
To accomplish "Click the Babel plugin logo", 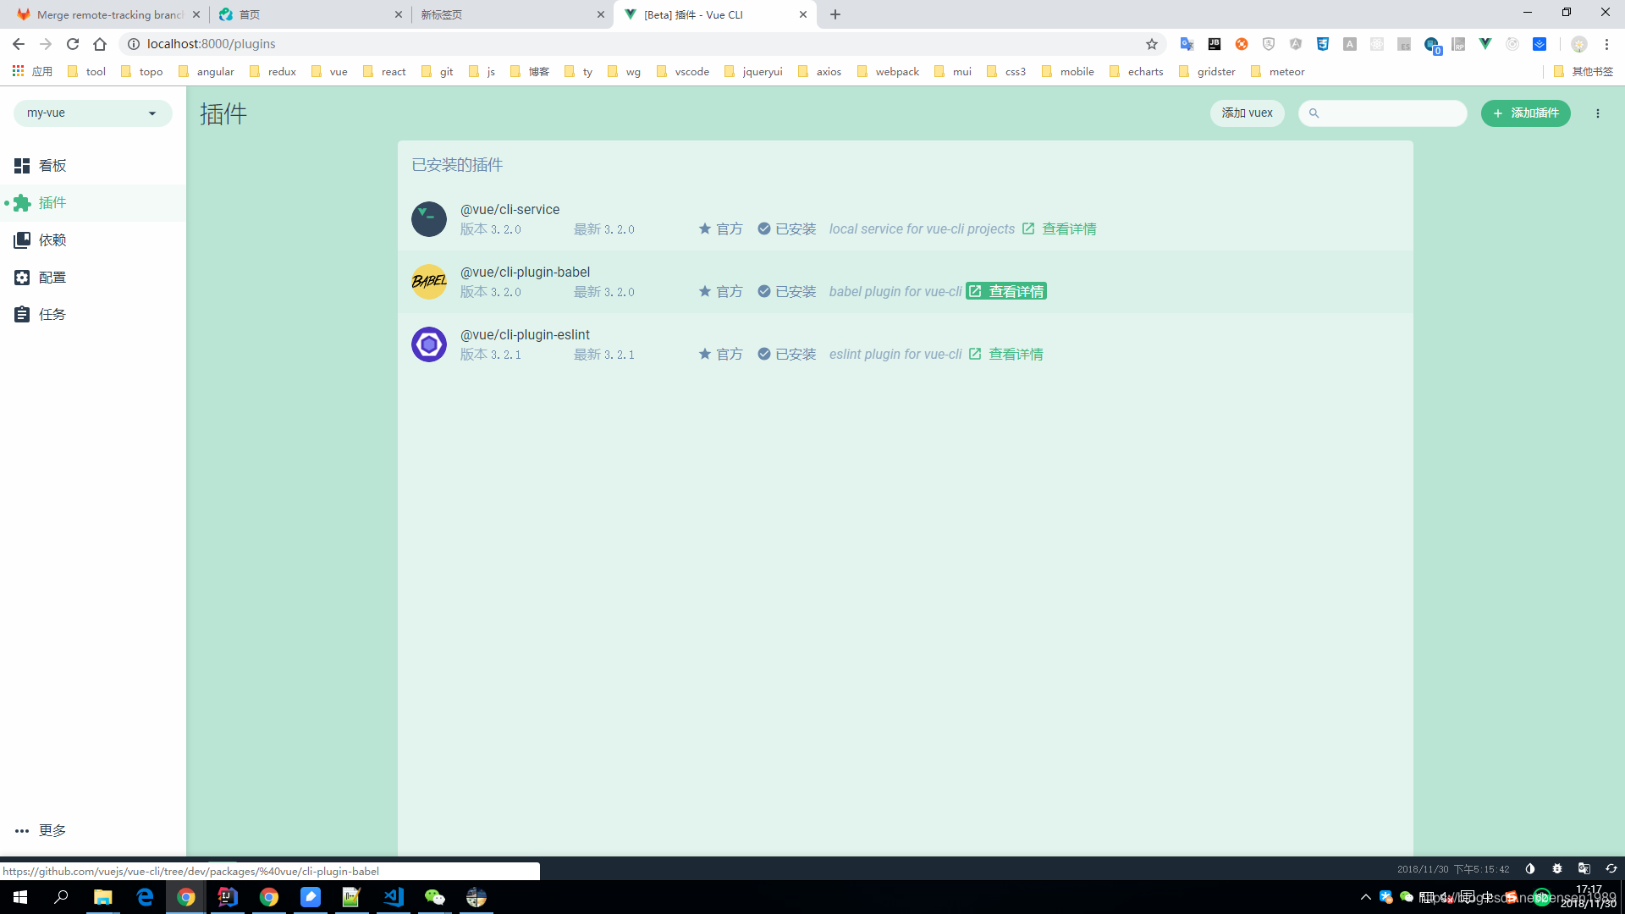I will point(429,282).
